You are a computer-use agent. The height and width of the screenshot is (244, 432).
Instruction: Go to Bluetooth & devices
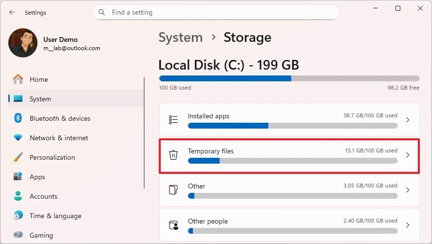76,118
